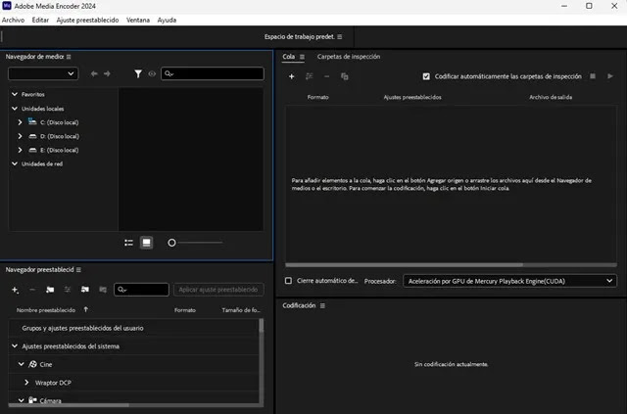Select the Cola tab
Image resolution: width=627 pixels, height=414 pixels.
tap(289, 57)
